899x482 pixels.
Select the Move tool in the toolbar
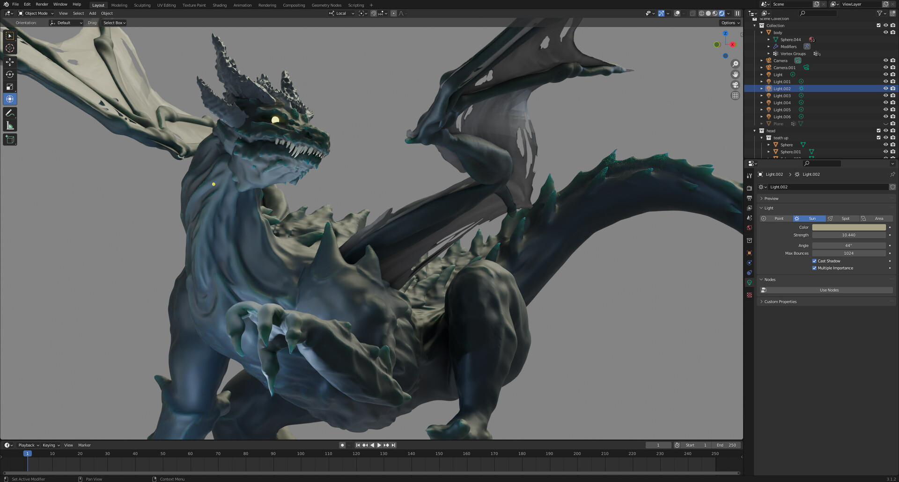tap(9, 62)
